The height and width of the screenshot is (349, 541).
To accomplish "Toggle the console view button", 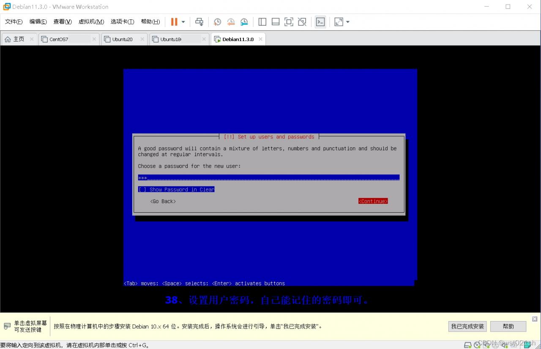I will (320, 22).
